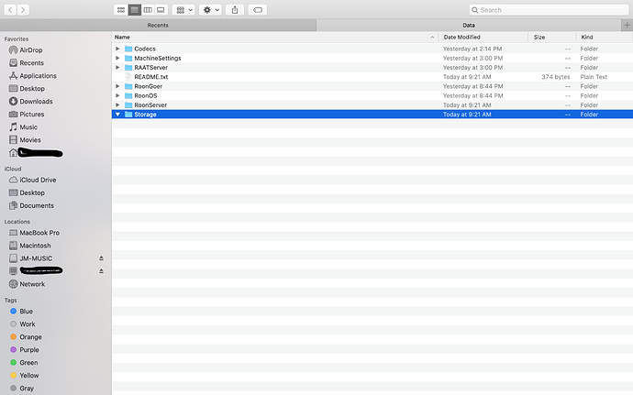Click the Edit Tags toolbar button
633x395 pixels.
click(258, 10)
